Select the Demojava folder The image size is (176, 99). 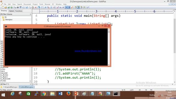pyautogui.click(x=9, y=20)
